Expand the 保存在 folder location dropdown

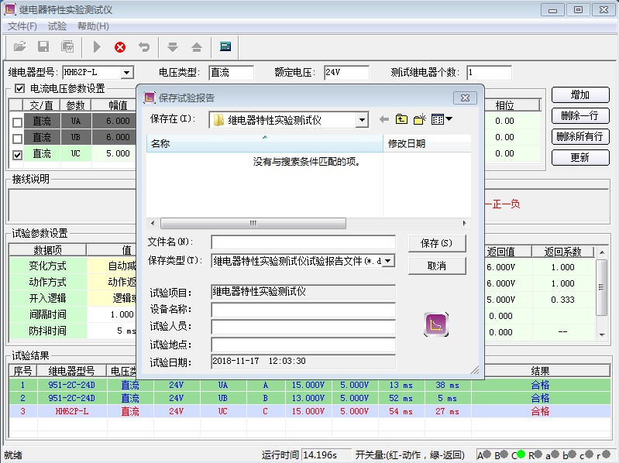pos(361,120)
